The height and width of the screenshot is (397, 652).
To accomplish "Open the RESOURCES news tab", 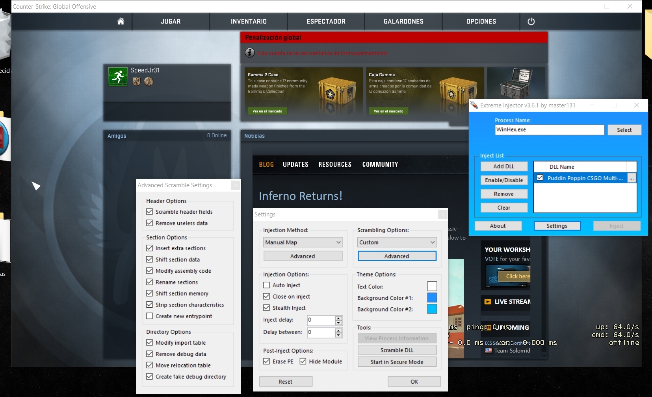I will point(335,164).
